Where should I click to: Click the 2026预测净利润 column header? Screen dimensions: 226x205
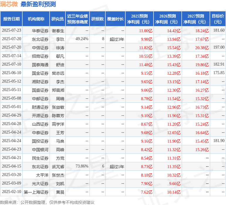[x=168, y=19]
